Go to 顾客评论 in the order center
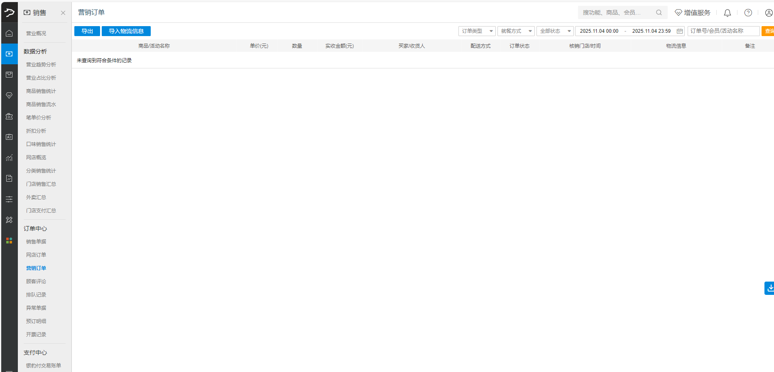 [36, 282]
